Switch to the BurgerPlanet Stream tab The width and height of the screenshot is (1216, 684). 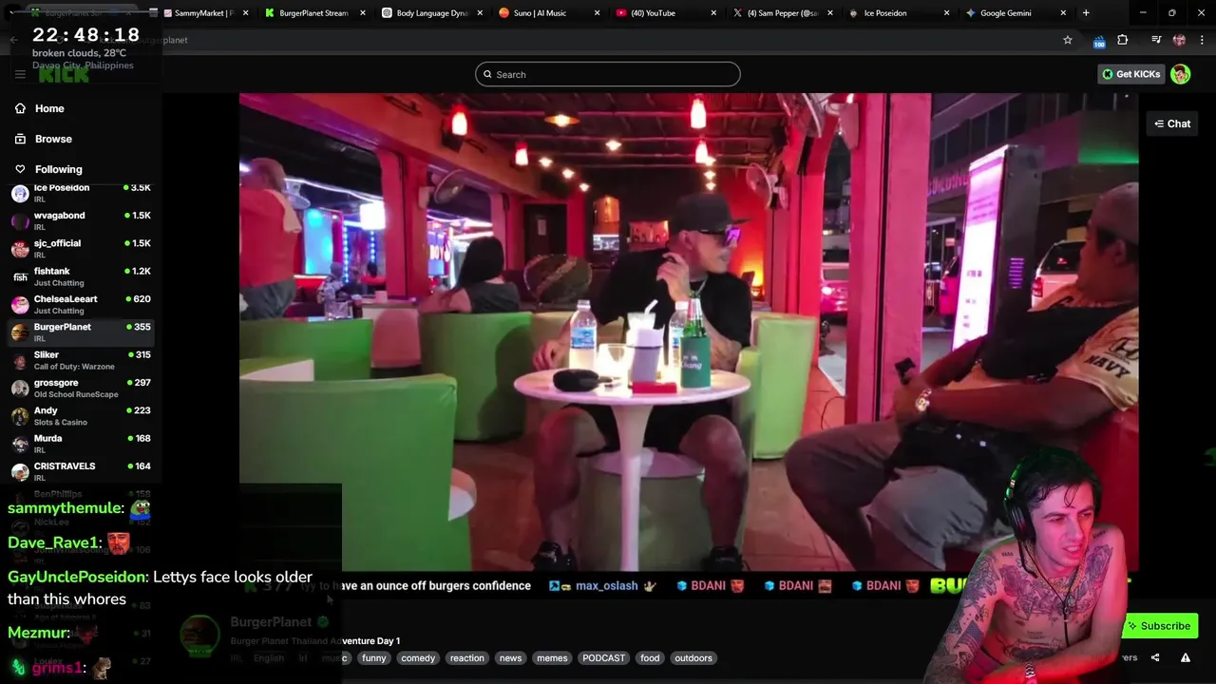coord(313,13)
